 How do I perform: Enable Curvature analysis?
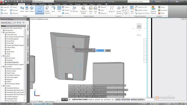click(x=162, y=10)
